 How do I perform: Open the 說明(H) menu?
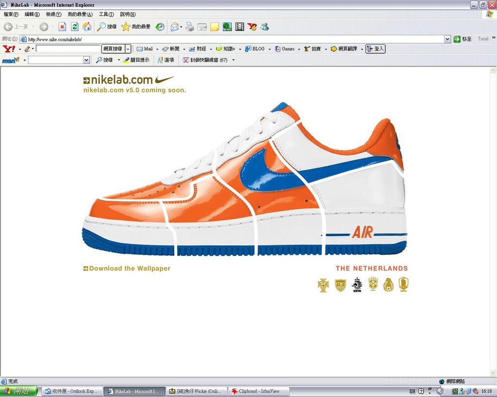click(128, 14)
